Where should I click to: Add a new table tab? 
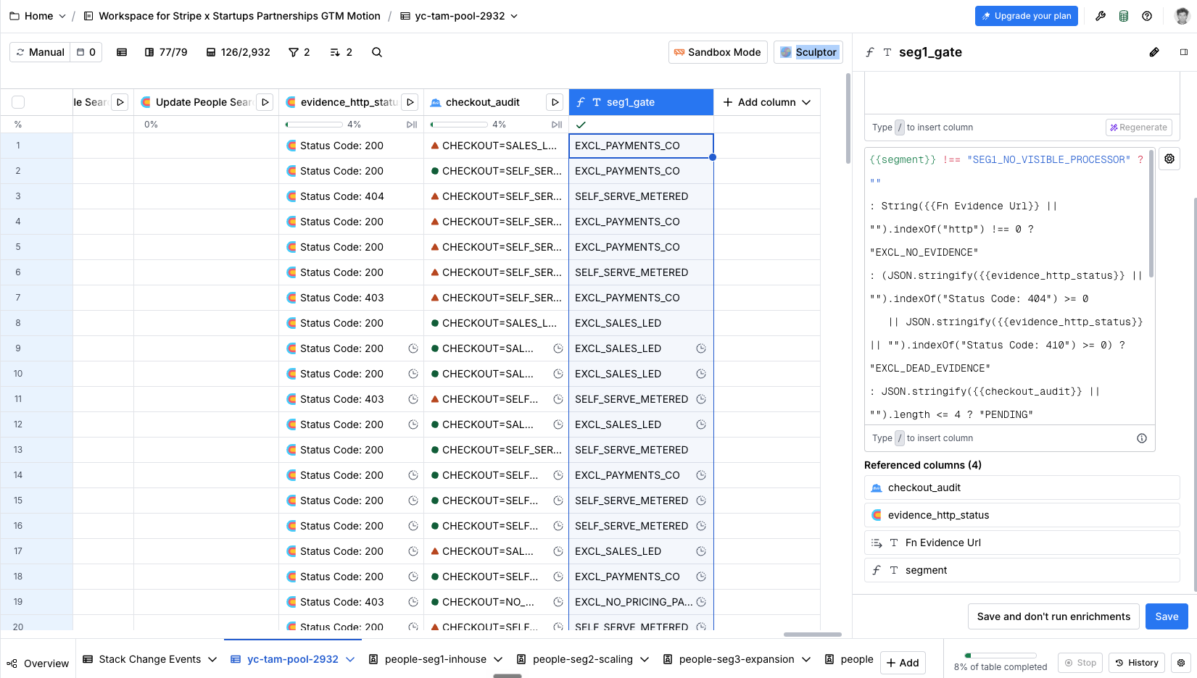tap(903, 663)
